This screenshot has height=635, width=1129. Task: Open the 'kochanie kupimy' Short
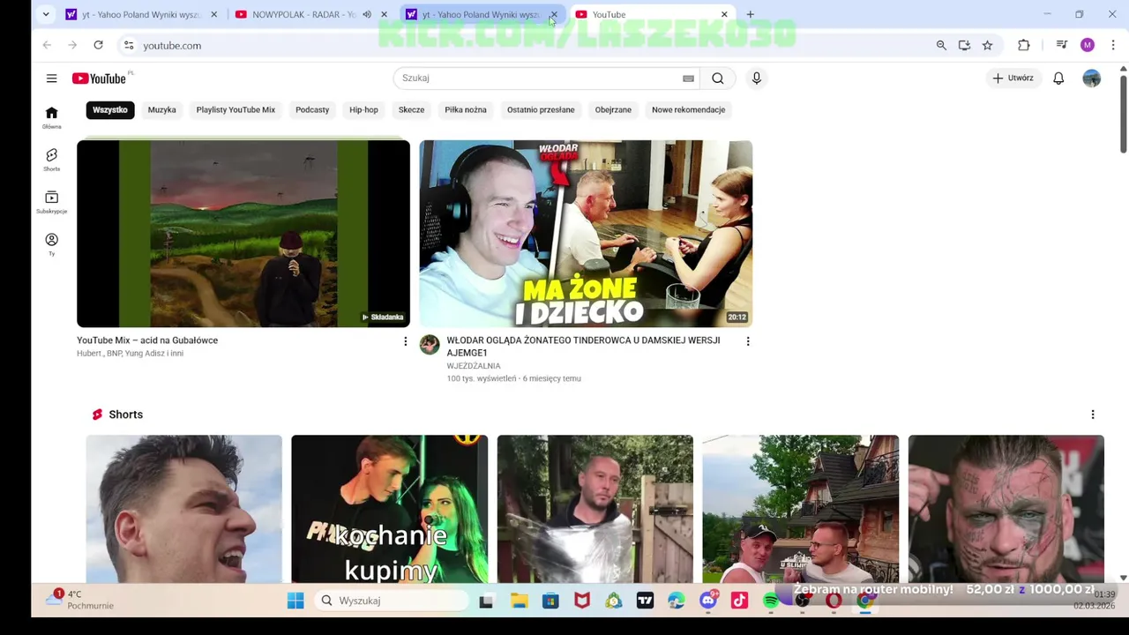390,509
